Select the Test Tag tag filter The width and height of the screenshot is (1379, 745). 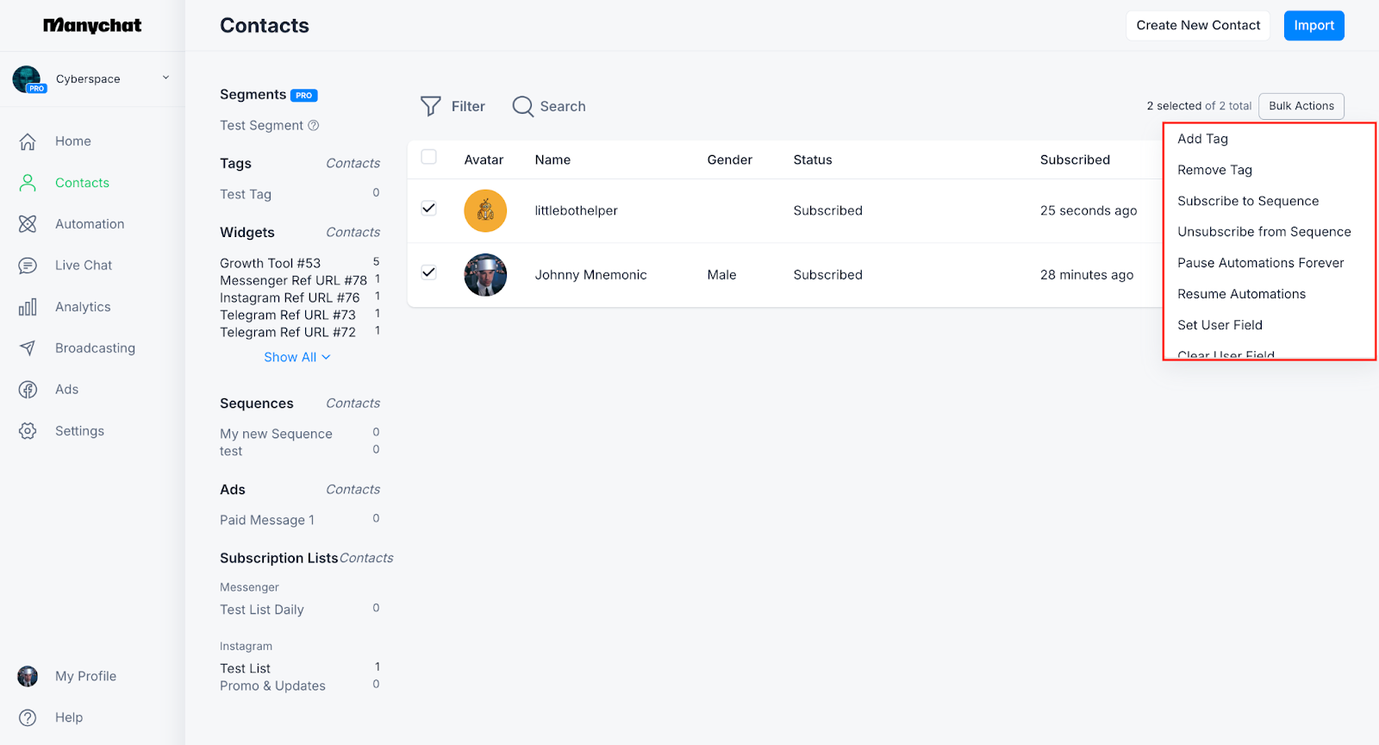pyautogui.click(x=246, y=195)
